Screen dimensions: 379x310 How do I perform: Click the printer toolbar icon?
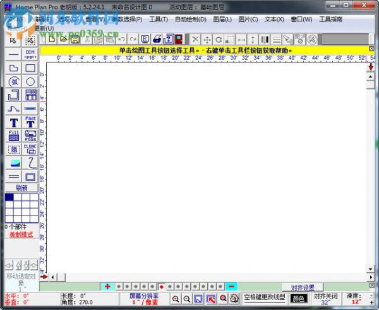click(157, 39)
